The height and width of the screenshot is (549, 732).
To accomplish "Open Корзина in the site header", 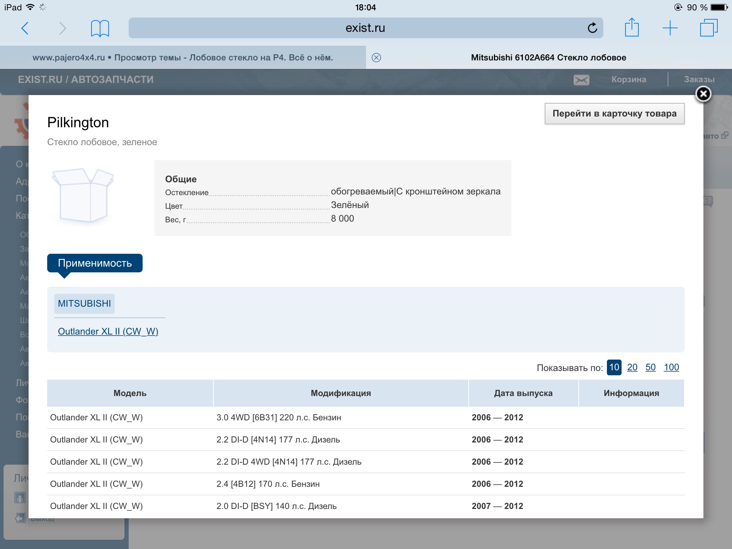I will pyautogui.click(x=628, y=79).
